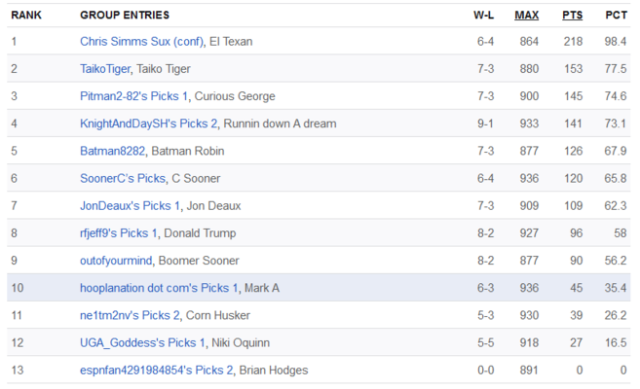
Task: Select the highlighted rank 10 row
Action: point(319,288)
